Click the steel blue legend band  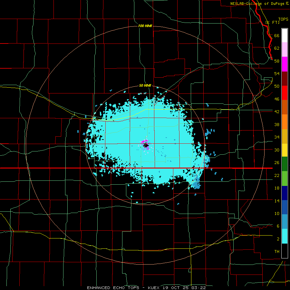(285, 222)
